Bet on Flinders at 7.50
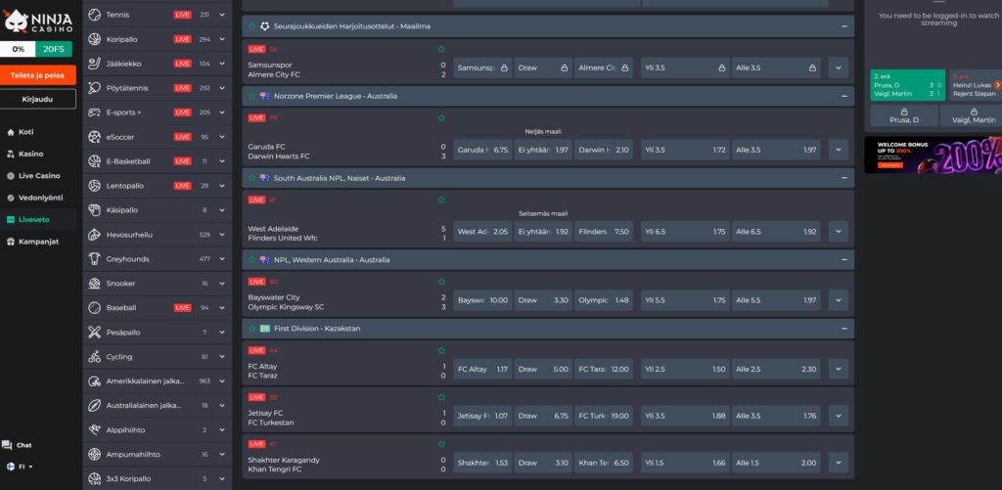 [x=604, y=231]
